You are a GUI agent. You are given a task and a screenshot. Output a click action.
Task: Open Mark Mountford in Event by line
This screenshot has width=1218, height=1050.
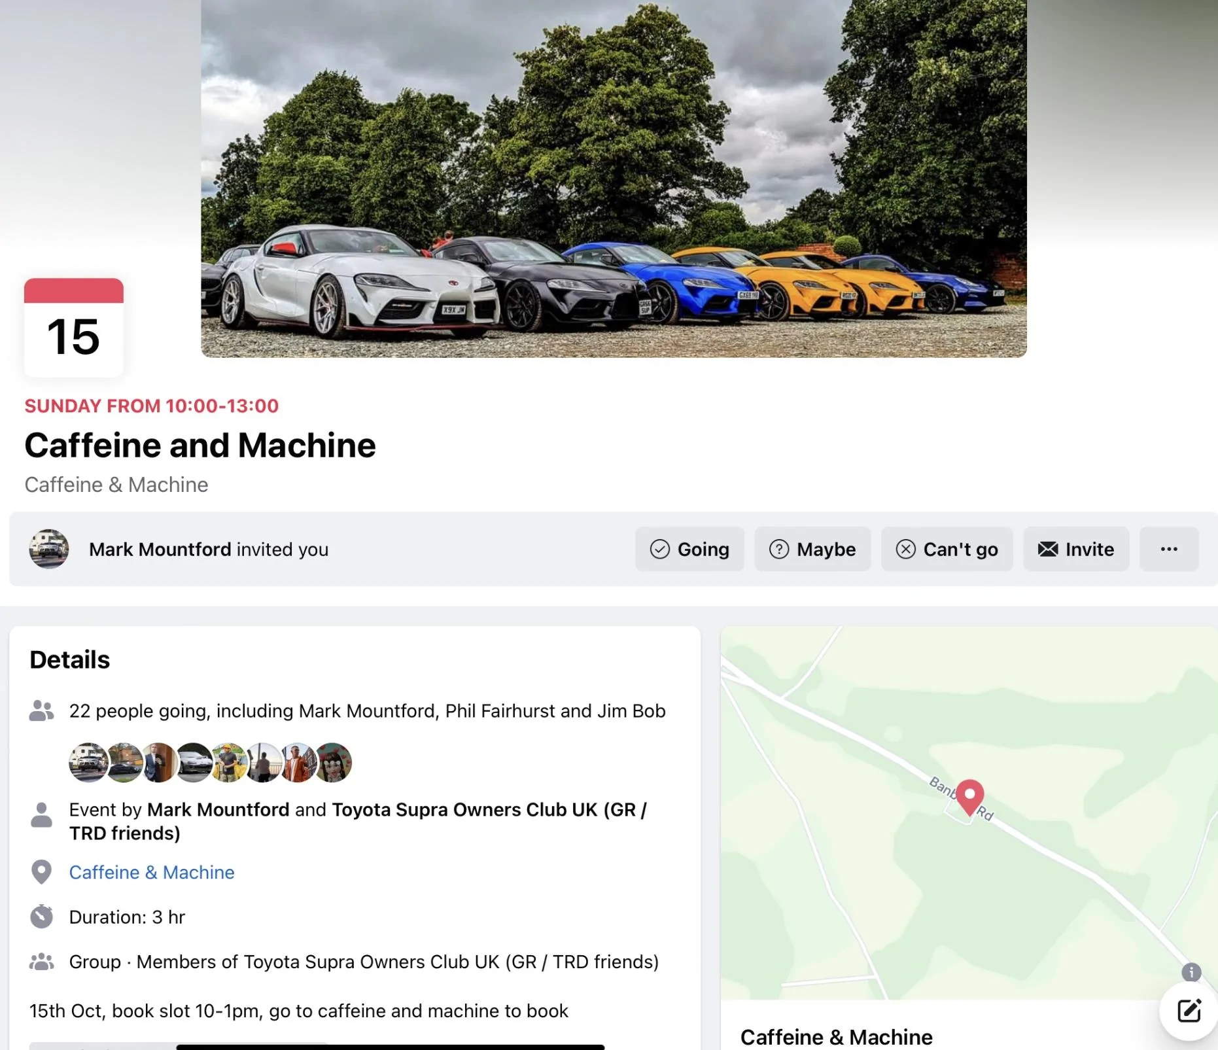click(x=218, y=810)
